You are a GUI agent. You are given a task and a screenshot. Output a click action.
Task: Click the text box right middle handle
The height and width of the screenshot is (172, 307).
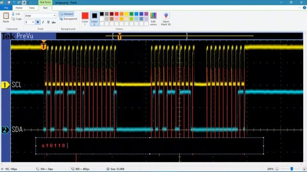(x=263, y=146)
